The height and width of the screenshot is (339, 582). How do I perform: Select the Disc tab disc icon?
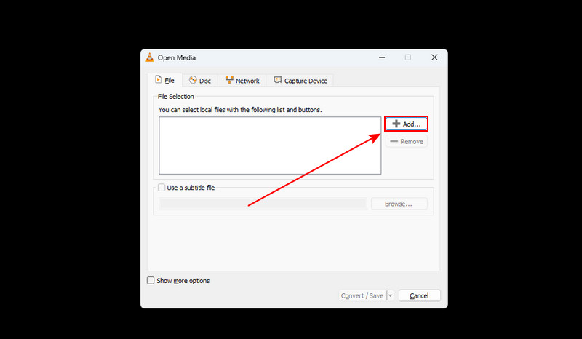pos(193,80)
